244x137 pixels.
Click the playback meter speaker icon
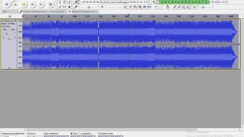click(154, 2)
